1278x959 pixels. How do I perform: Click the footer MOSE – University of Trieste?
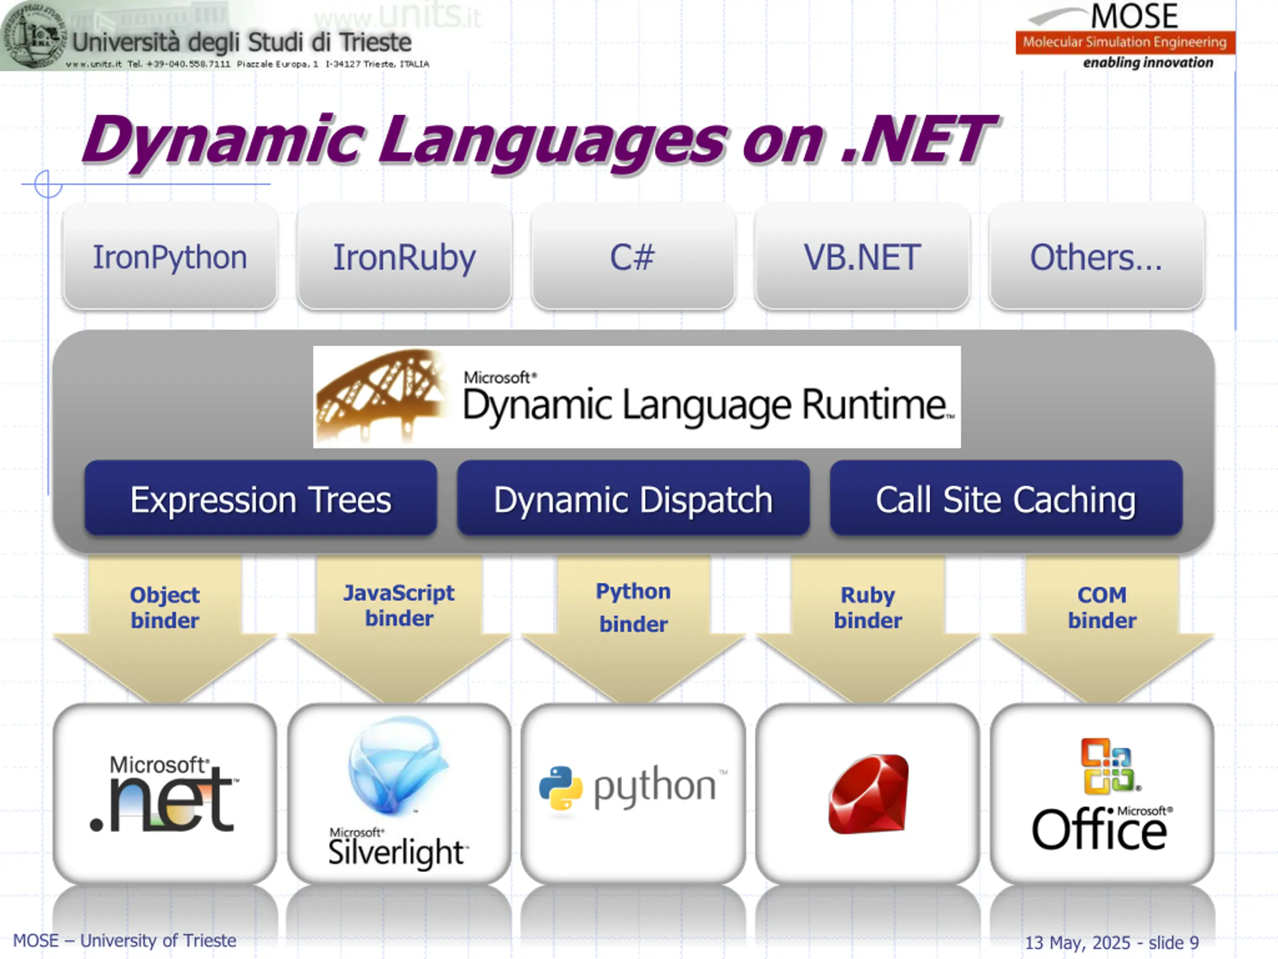pos(125,941)
